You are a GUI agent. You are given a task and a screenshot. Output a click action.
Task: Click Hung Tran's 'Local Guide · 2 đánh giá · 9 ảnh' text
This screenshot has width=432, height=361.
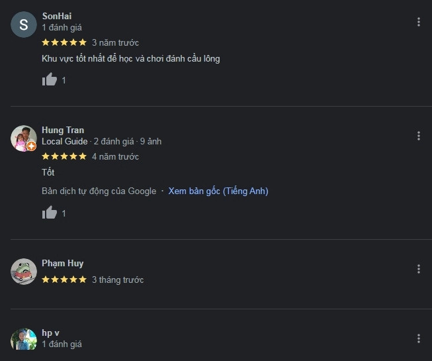pos(101,141)
